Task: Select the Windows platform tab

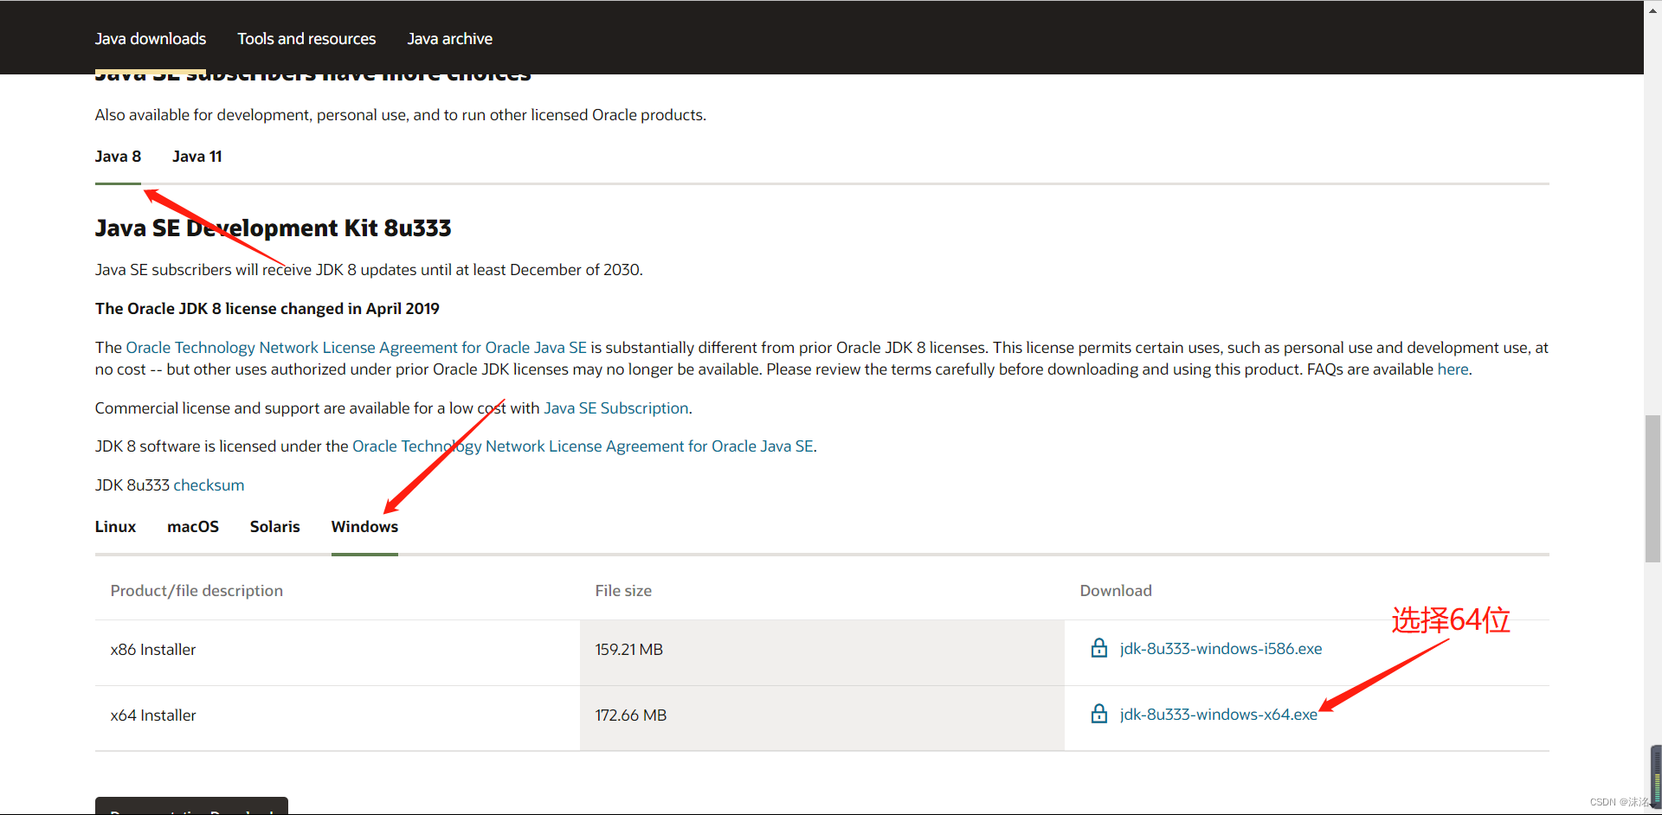Action: [x=364, y=527]
